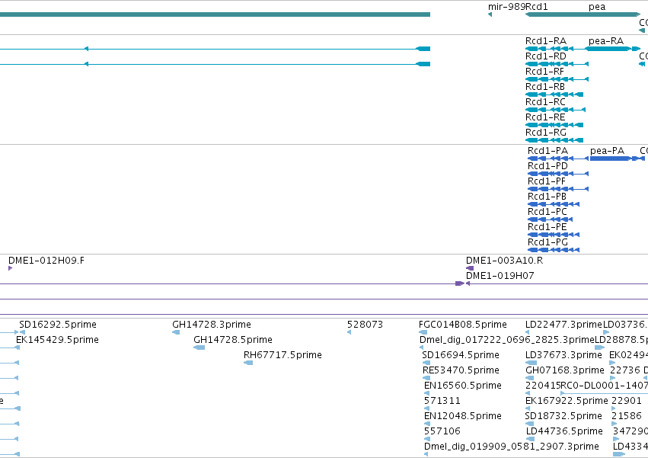
Task: Select the DME1-019H07 feature
Action: pyautogui.click(x=500, y=276)
